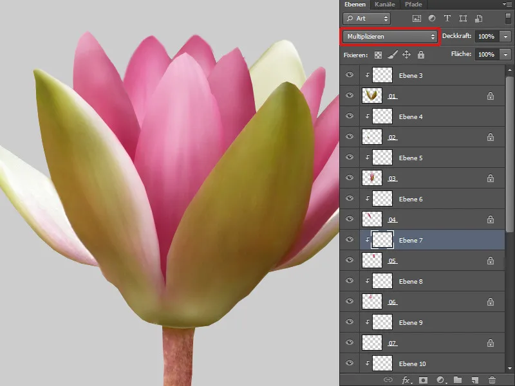Open blend mode dropdown Multiplizieren
This screenshot has height=386, width=515.
point(390,37)
